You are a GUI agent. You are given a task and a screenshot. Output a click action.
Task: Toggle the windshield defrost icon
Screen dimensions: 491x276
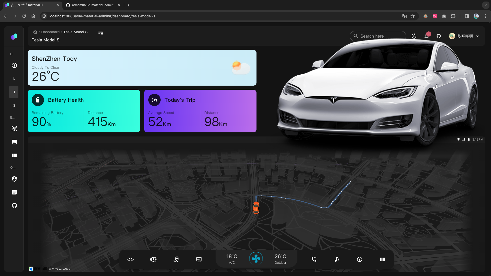pos(199,259)
